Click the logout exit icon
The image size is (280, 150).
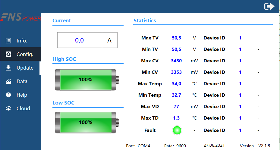[x=269, y=6]
